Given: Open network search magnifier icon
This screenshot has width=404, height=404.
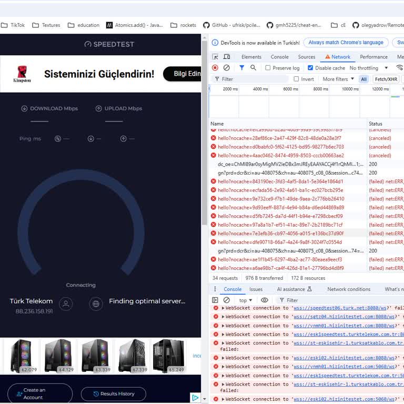Looking at the screenshot, I should (x=253, y=68).
